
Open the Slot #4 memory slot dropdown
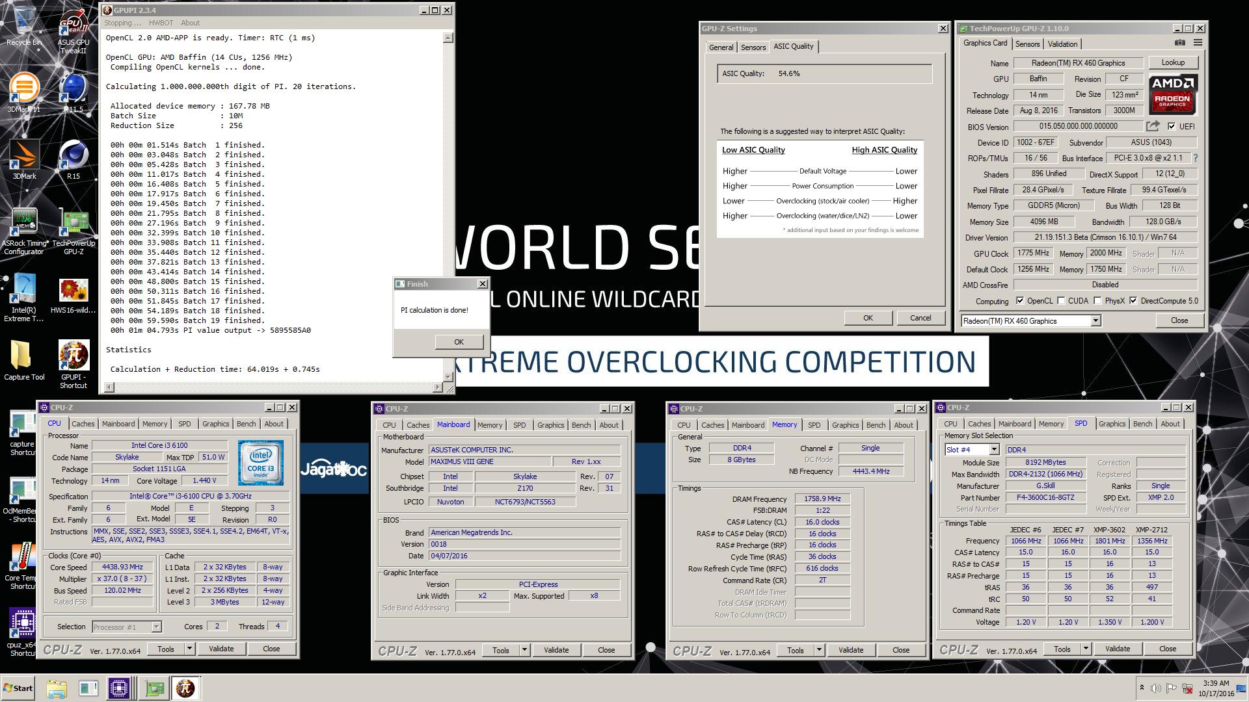[x=994, y=450]
